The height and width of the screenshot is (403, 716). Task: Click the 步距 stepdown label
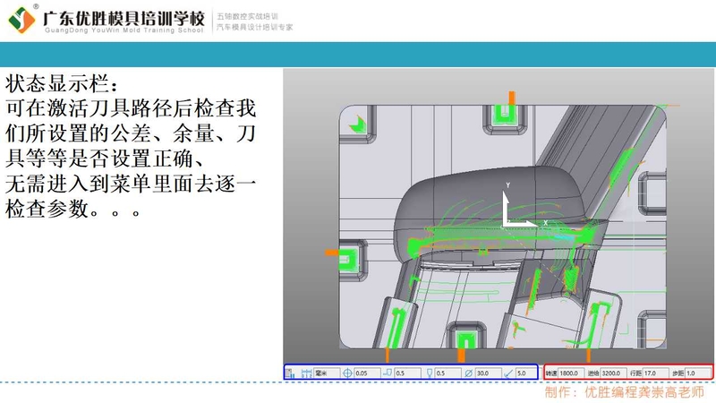[678, 373]
